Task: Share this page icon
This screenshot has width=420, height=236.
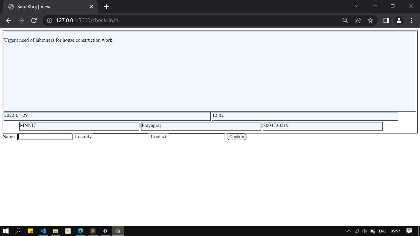Action: coord(358,20)
